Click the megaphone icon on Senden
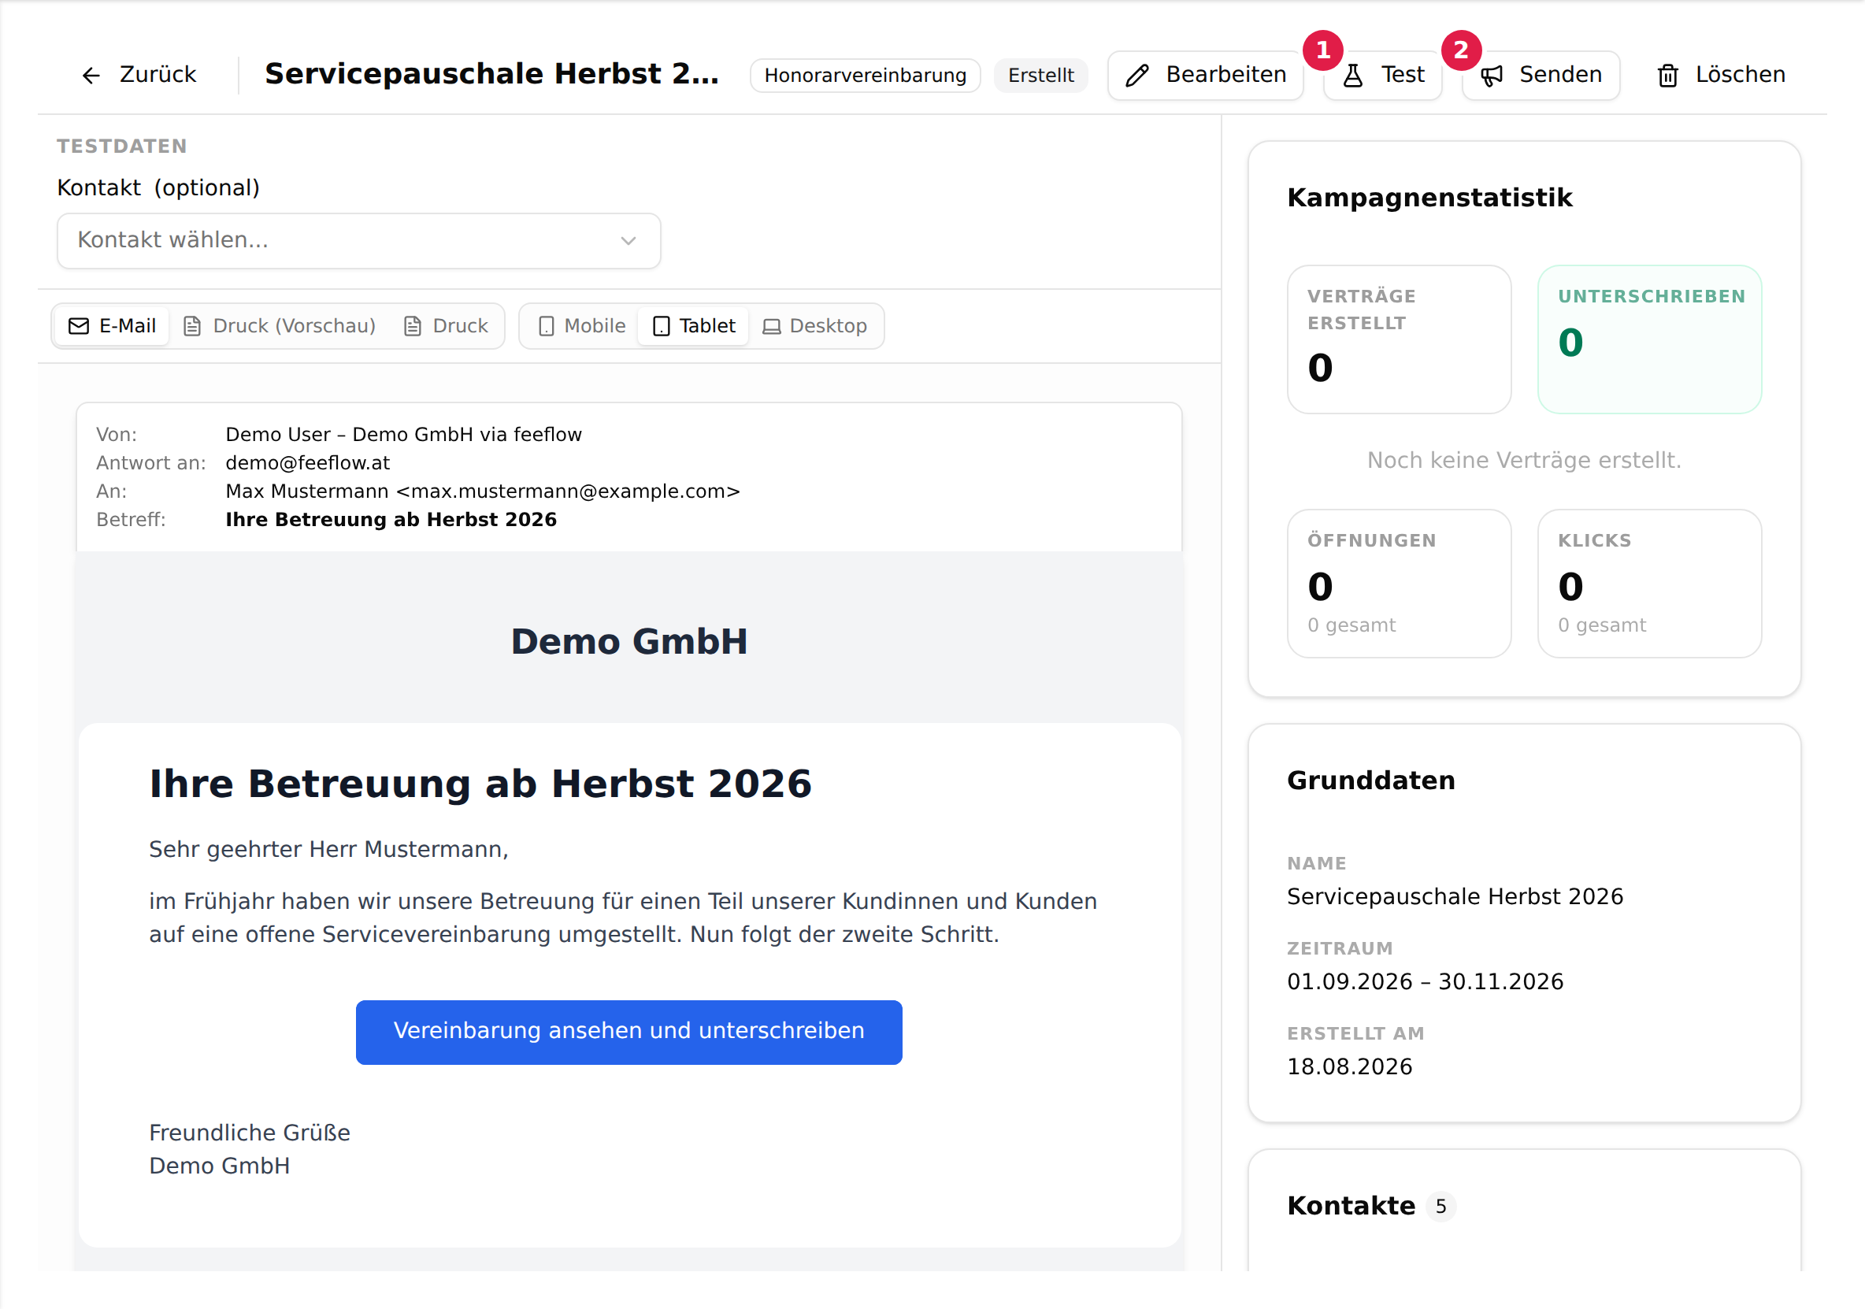Viewport: 1865px width, 1309px height. [x=1492, y=76]
